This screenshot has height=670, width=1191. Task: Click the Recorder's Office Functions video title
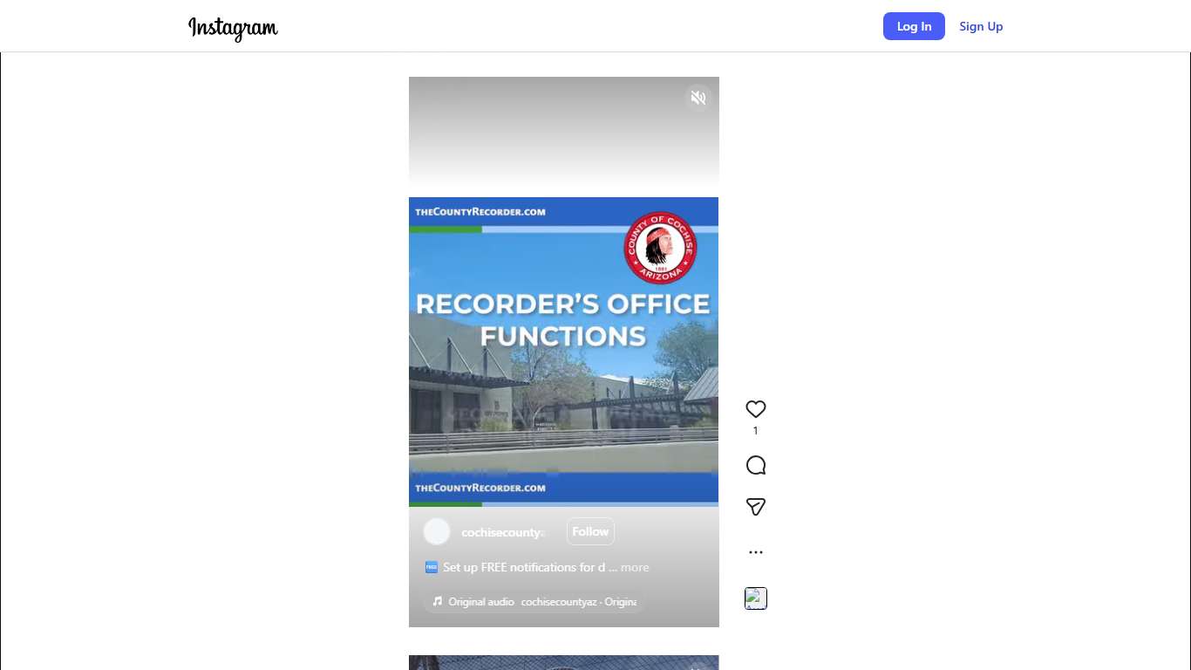coord(563,319)
